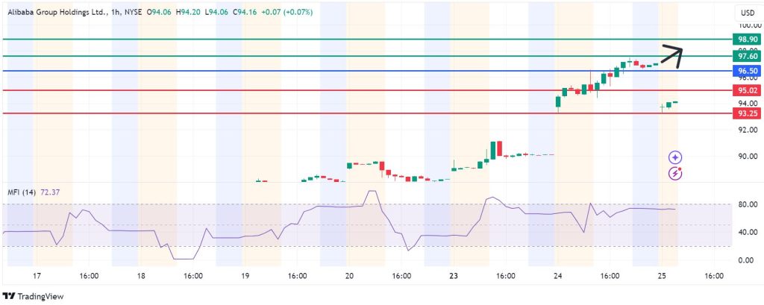Click the 92.00 price axis label
The width and height of the screenshot is (764, 305).
click(x=748, y=130)
